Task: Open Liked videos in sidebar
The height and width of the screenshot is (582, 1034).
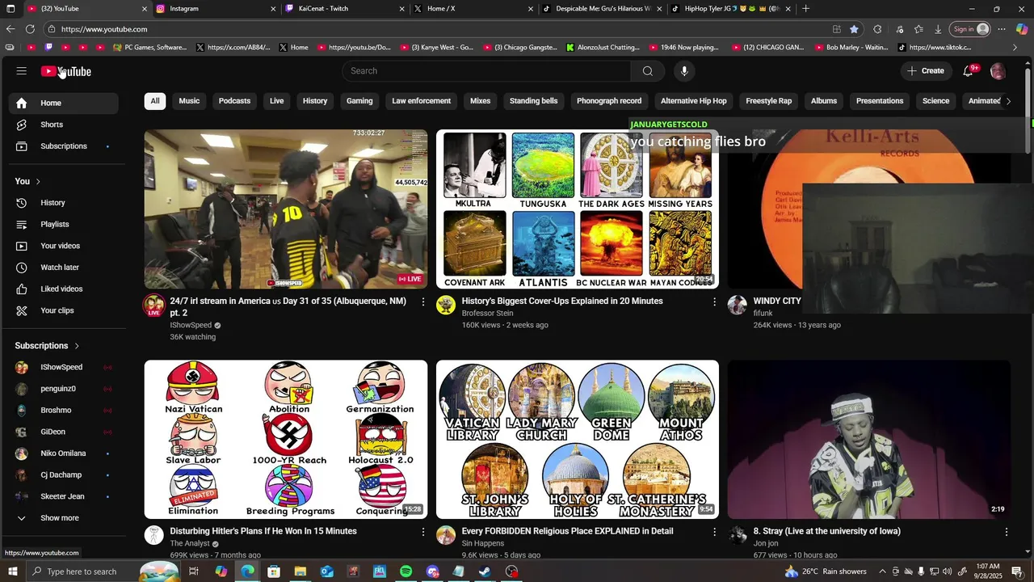Action: pyautogui.click(x=63, y=289)
